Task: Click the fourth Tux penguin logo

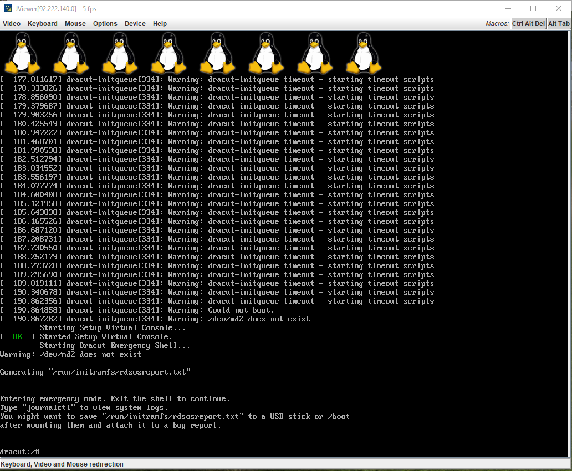Action: 168,53
